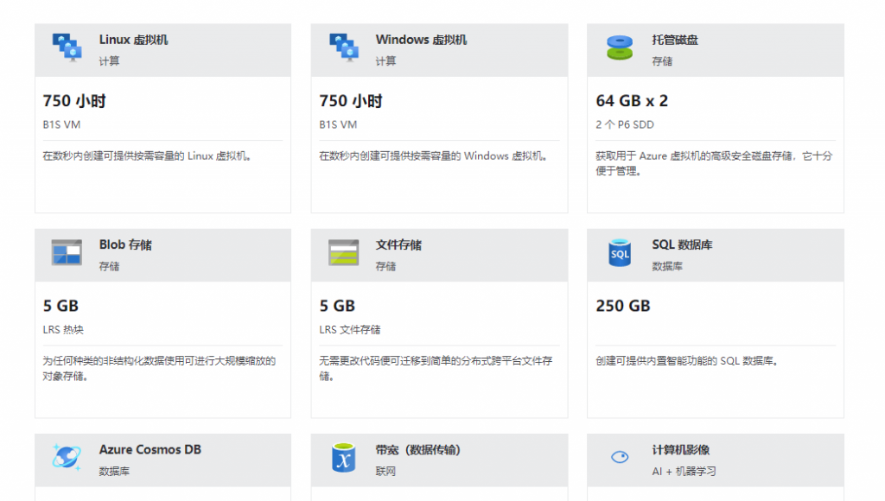Click the Windows 虚拟机 icon
Screen dimensions: 885x501
coord(343,48)
